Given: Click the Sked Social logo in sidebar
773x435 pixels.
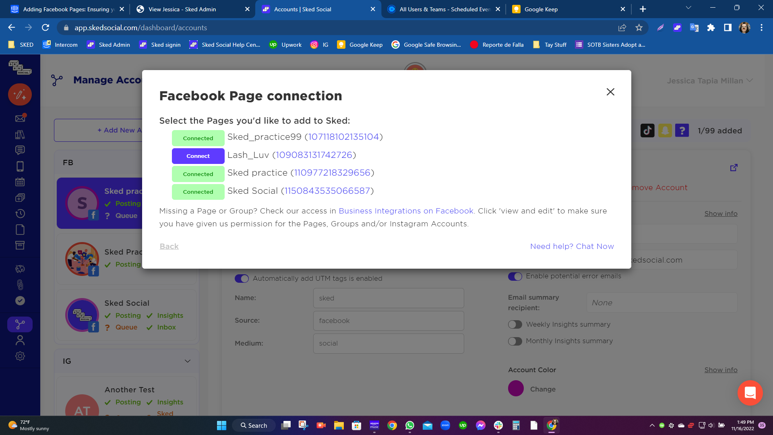Looking at the screenshot, I should point(20,67).
